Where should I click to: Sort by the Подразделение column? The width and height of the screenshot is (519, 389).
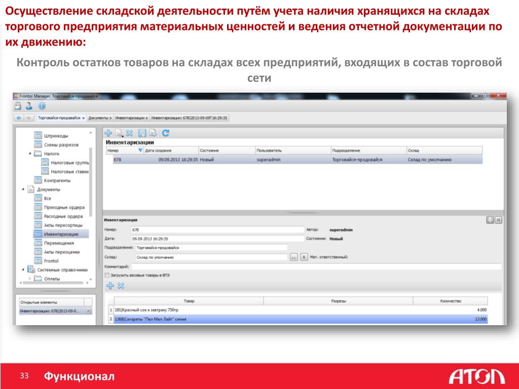[x=368, y=150]
